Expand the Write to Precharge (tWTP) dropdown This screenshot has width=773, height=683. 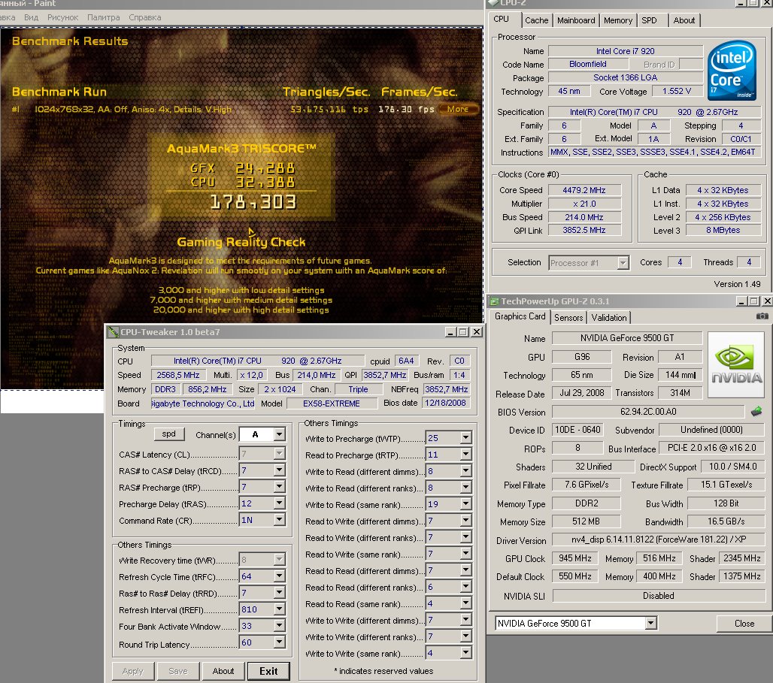click(x=465, y=437)
